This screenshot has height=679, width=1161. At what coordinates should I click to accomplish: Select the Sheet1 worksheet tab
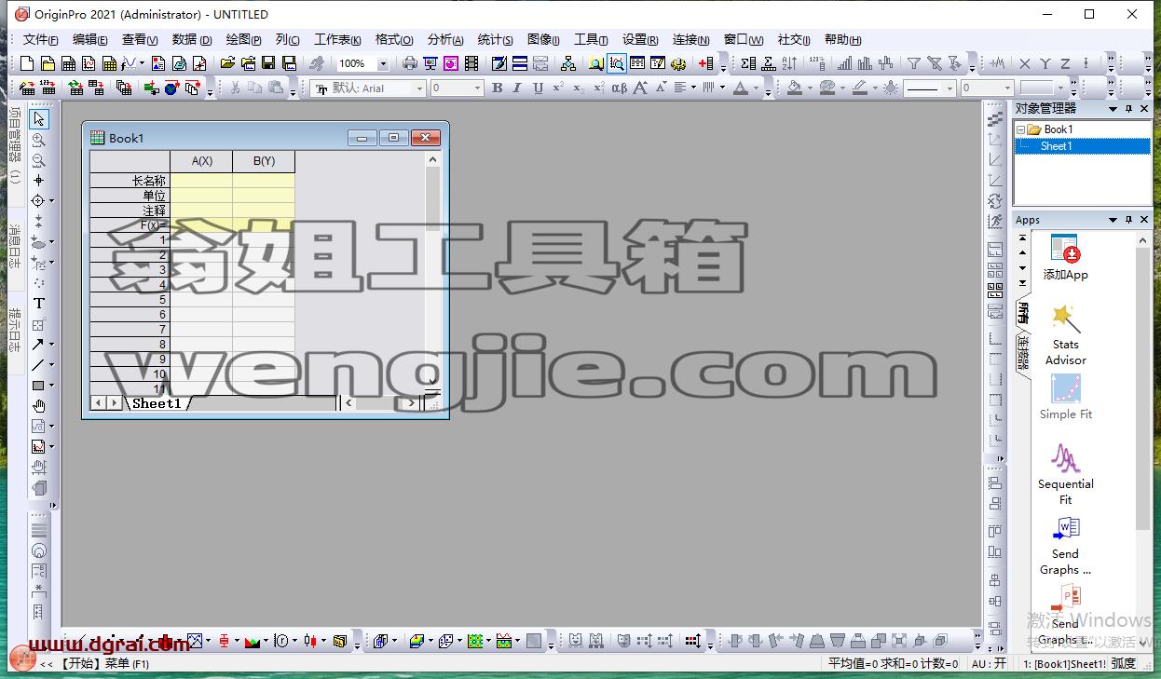(x=157, y=403)
